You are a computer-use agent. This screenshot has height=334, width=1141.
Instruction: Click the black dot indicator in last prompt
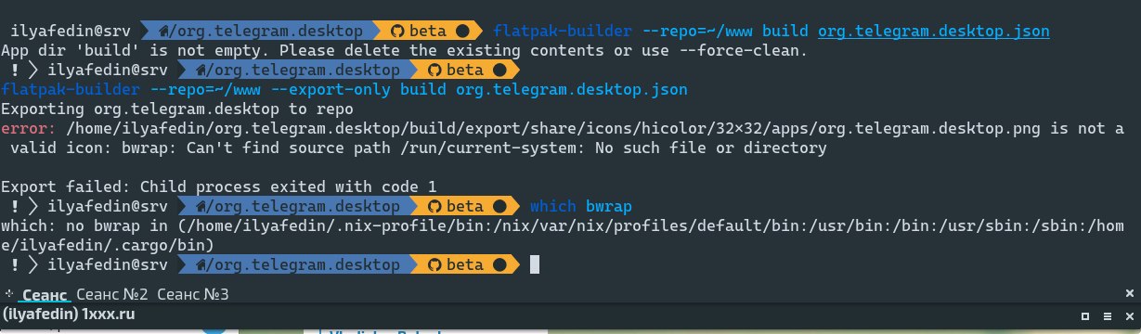[x=499, y=264]
